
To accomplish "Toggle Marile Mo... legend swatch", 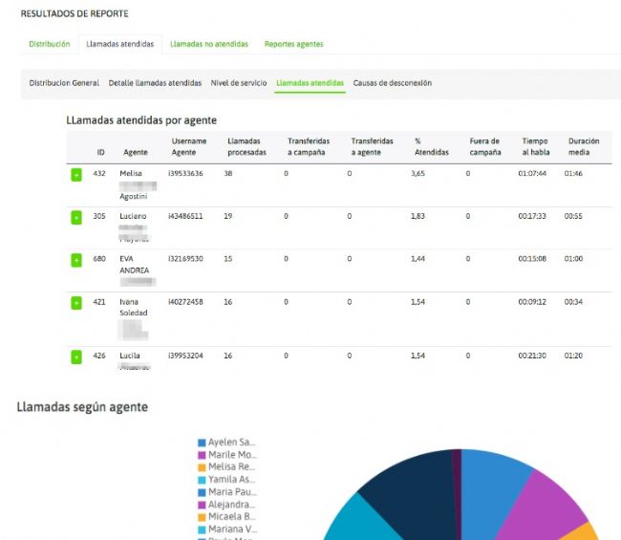I will [202, 455].
